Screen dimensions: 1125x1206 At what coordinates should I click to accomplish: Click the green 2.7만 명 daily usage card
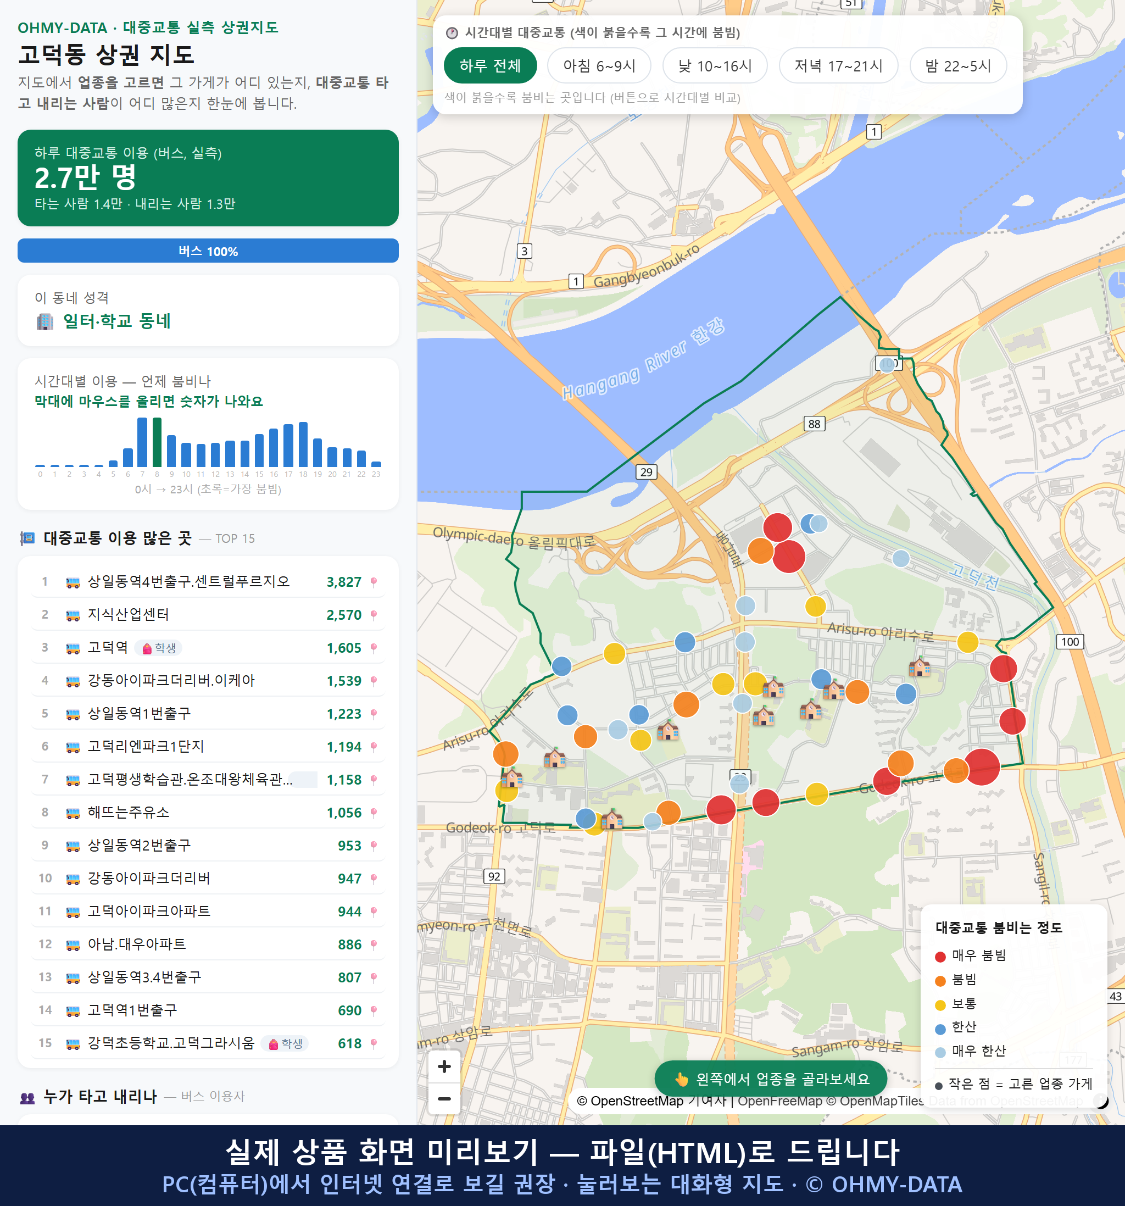point(208,178)
